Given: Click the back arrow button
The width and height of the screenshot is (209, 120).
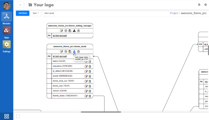Looking at the screenshot, I should click(20, 5).
